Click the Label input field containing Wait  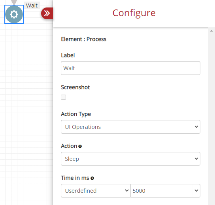coord(130,68)
